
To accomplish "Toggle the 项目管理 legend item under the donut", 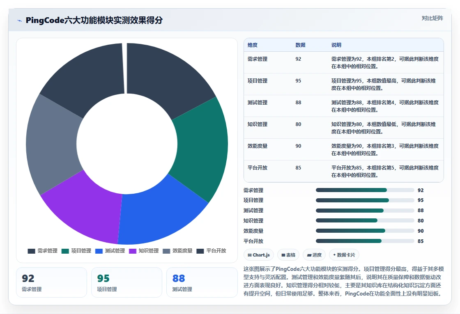I will click(x=76, y=251).
